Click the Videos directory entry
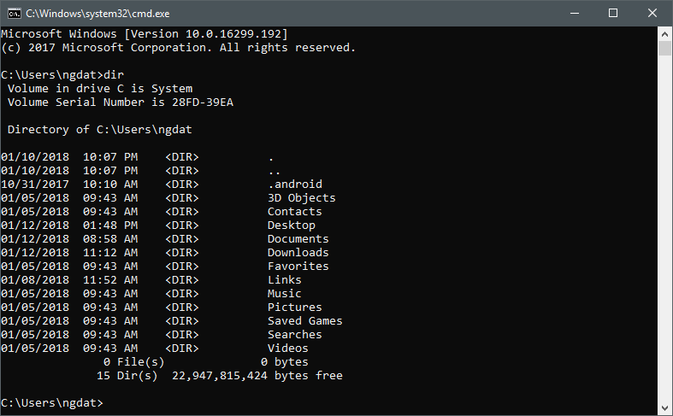673x416 pixels. [287, 349]
